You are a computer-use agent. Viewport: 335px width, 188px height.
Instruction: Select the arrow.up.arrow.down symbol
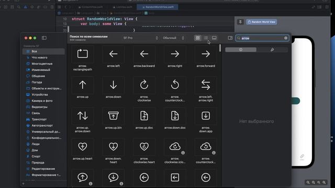[x=83, y=116]
